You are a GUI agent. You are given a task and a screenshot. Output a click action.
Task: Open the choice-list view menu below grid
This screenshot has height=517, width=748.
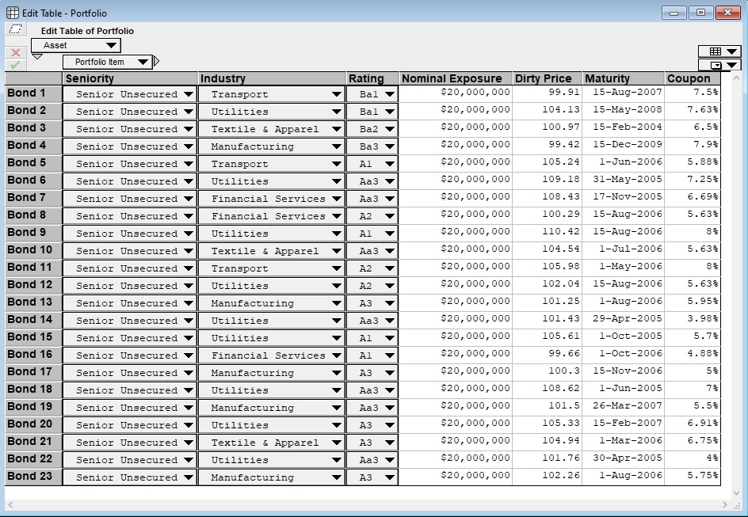[719, 65]
